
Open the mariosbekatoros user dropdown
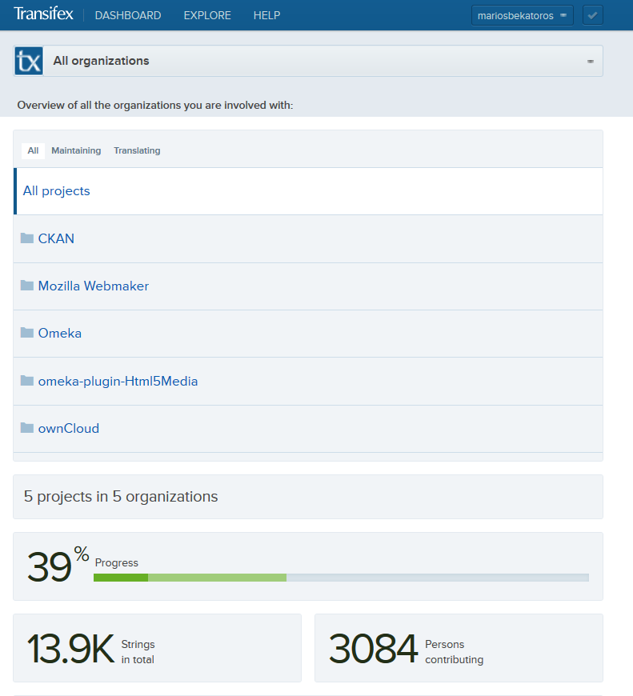point(522,15)
